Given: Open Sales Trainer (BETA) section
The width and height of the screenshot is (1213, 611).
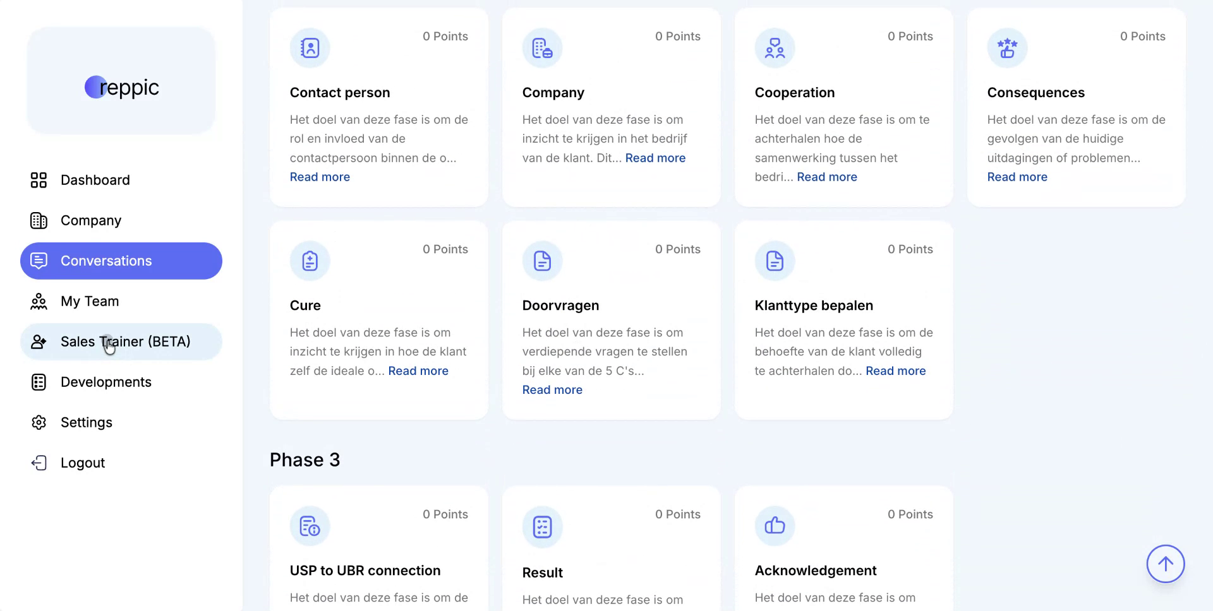Looking at the screenshot, I should click(x=125, y=342).
